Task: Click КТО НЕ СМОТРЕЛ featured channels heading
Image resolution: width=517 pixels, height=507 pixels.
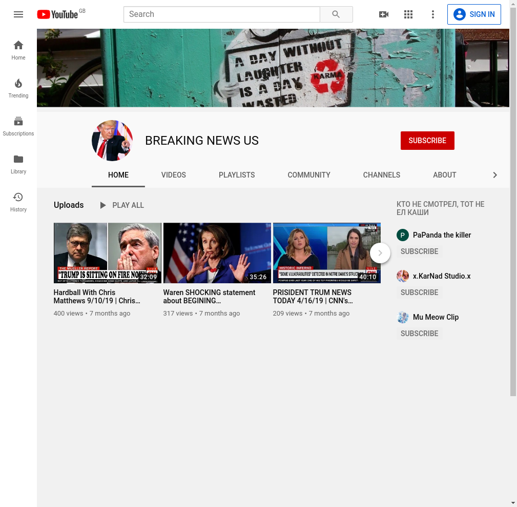Action: coord(441,208)
